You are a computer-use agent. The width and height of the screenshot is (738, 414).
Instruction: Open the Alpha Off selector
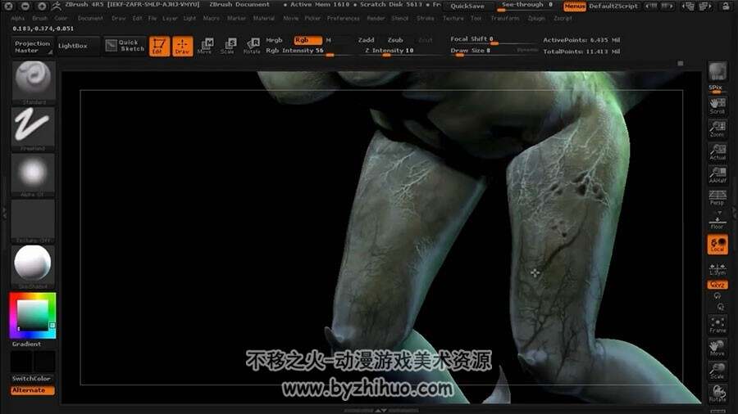(x=33, y=174)
